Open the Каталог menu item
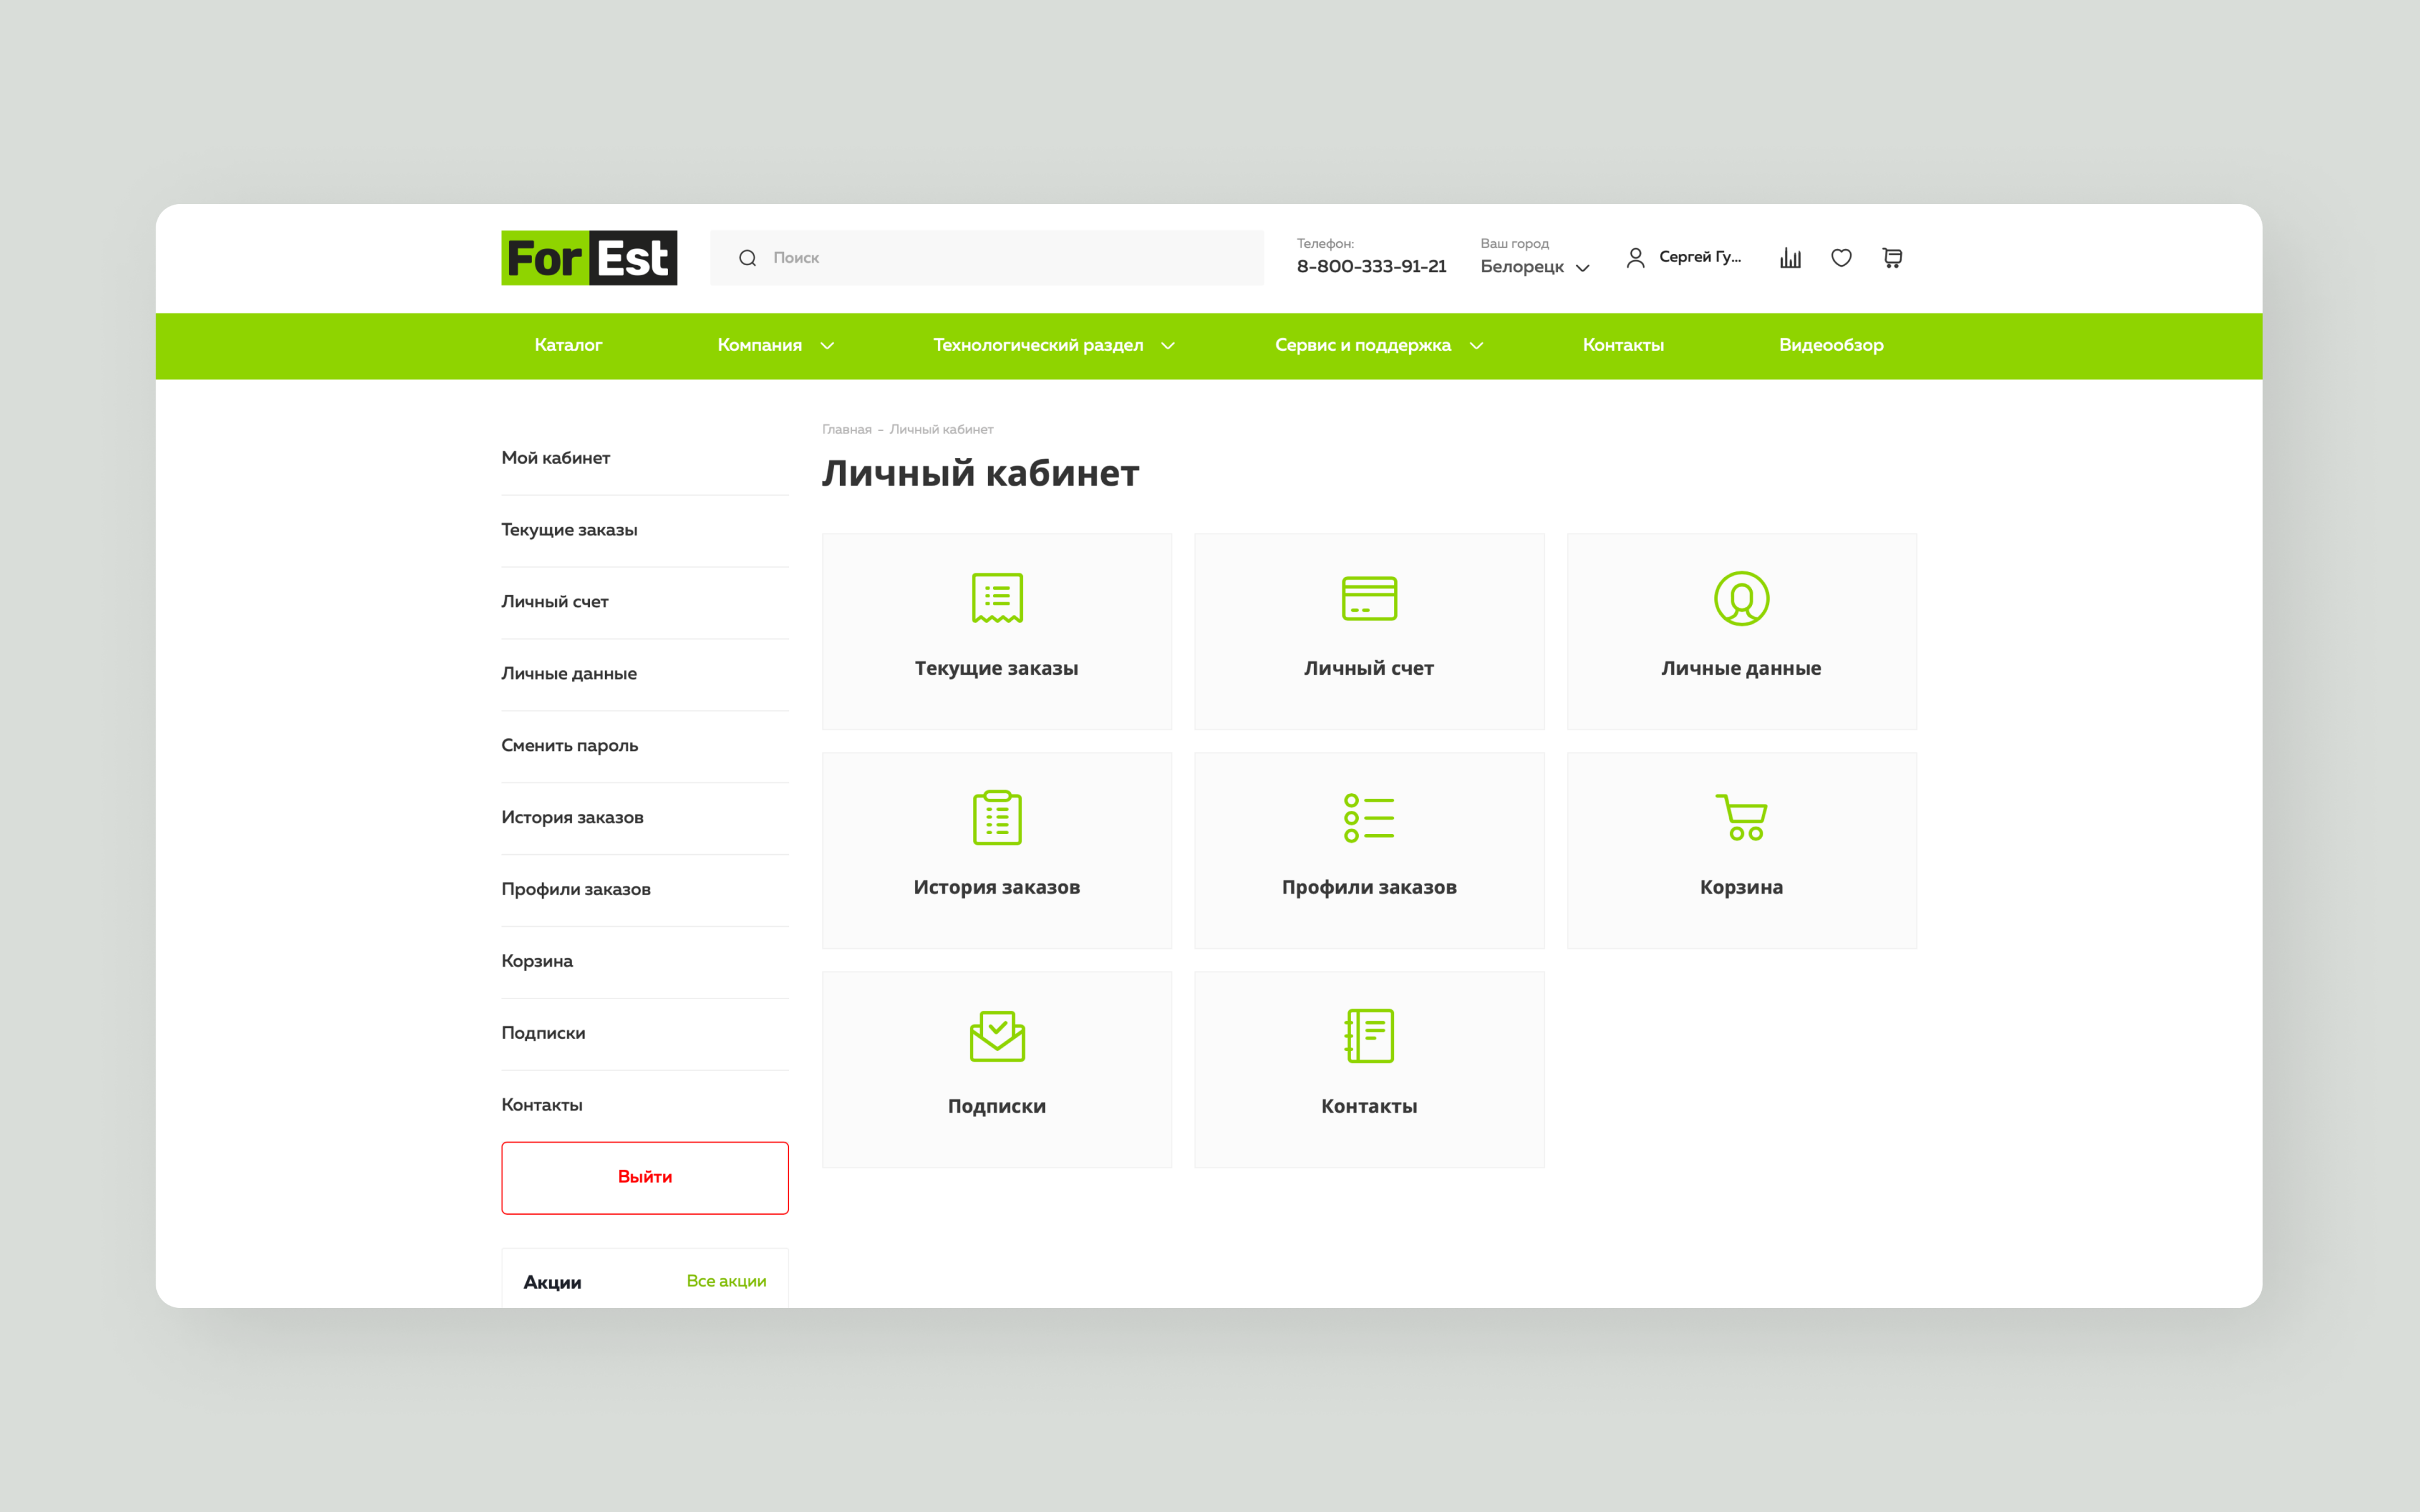Screen dimensions: 2420x1512 [568, 345]
